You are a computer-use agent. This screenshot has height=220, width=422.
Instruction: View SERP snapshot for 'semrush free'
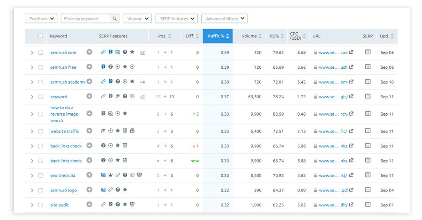click(368, 67)
